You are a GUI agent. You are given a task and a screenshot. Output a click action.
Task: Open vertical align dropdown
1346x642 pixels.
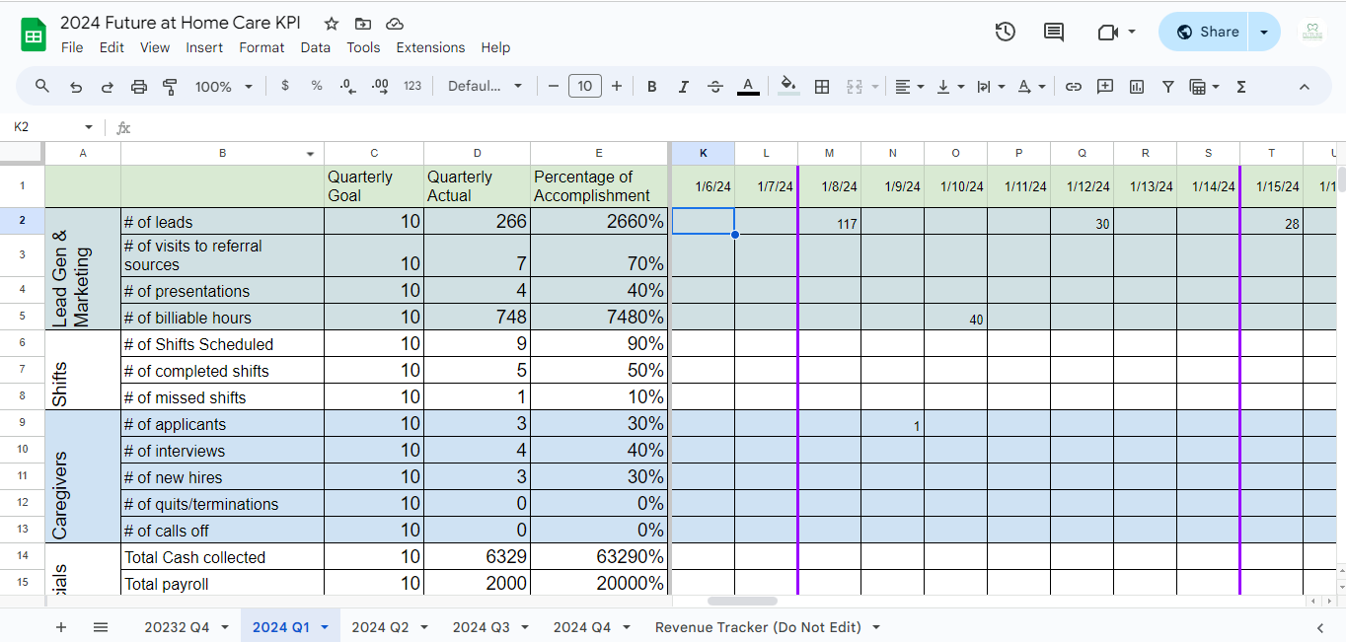[x=949, y=87]
